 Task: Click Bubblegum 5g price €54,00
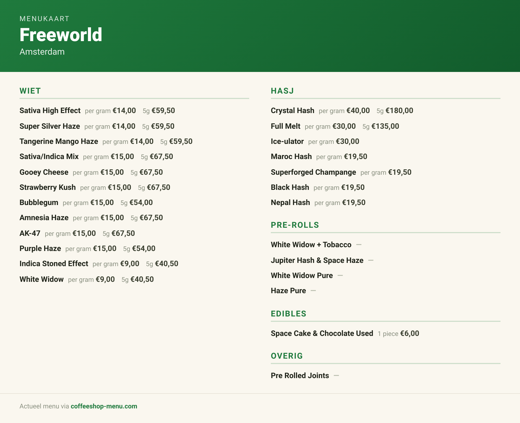point(141,203)
